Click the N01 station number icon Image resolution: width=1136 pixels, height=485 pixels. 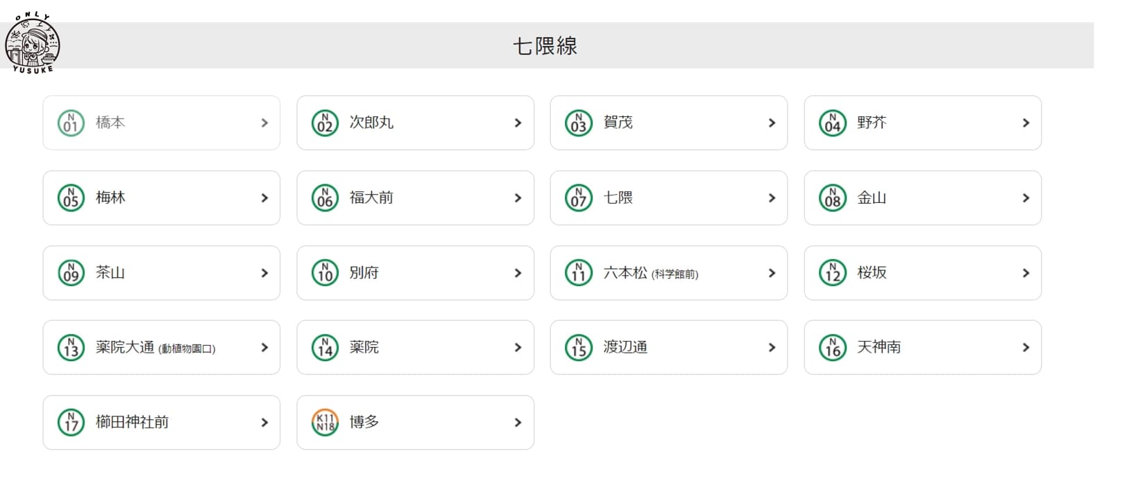tap(71, 123)
